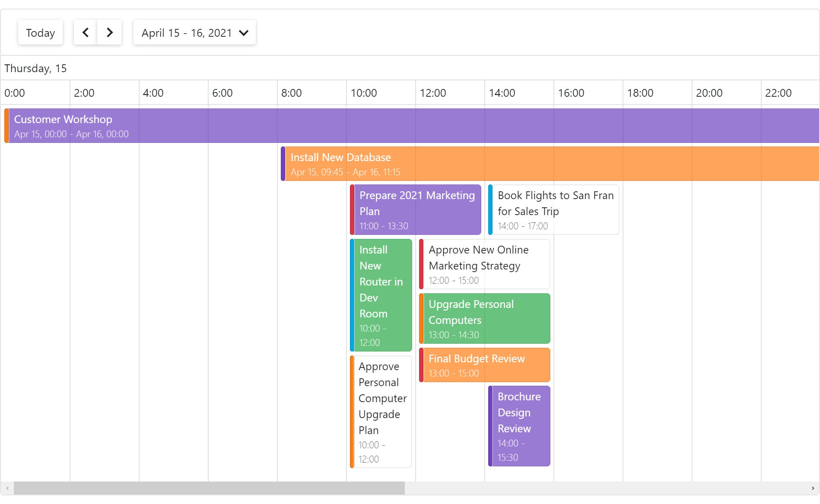The image size is (820, 504).
Task: Open the Customer Workshop all-day event
Action: [173, 125]
